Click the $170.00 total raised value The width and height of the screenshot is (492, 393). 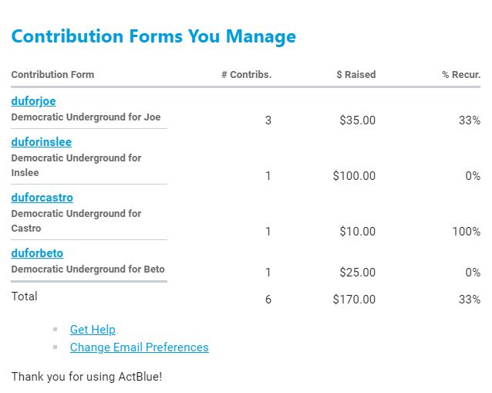[x=355, y=300]
